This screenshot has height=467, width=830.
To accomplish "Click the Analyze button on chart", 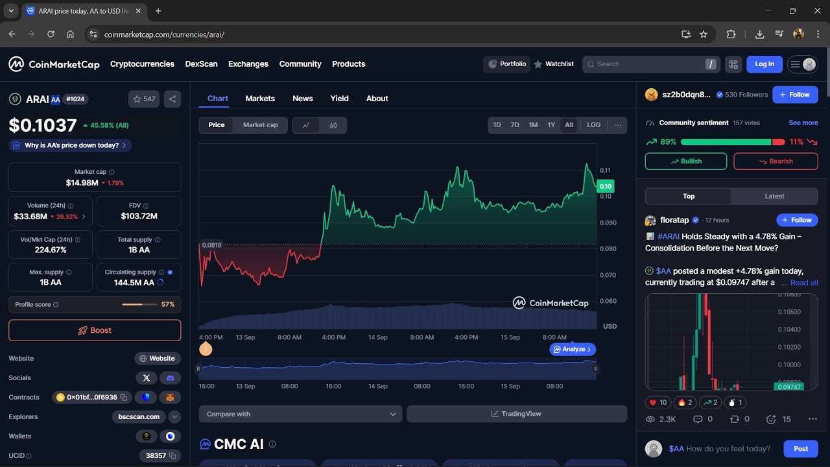I will coord(573,349).
